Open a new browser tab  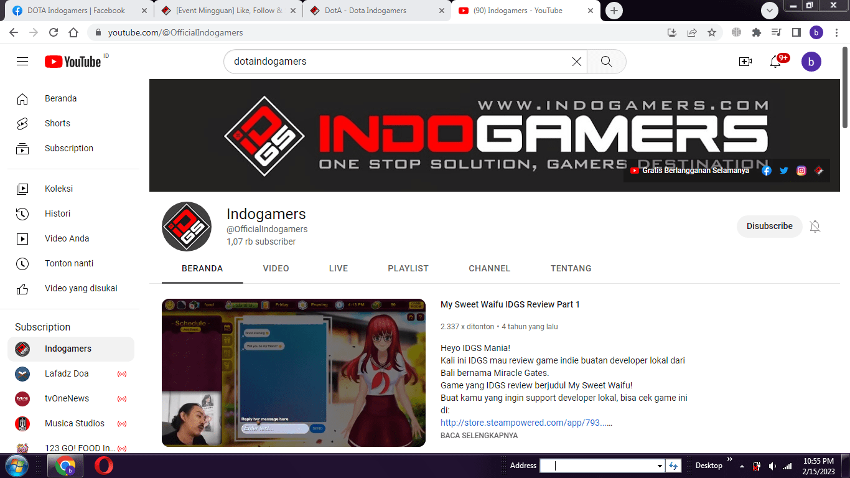click(614, 11)
